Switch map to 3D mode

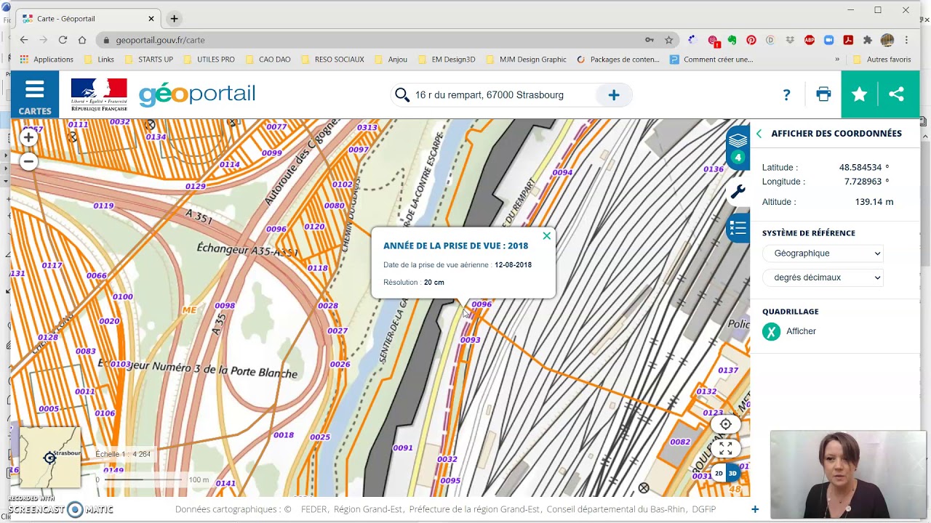point(732,473)
